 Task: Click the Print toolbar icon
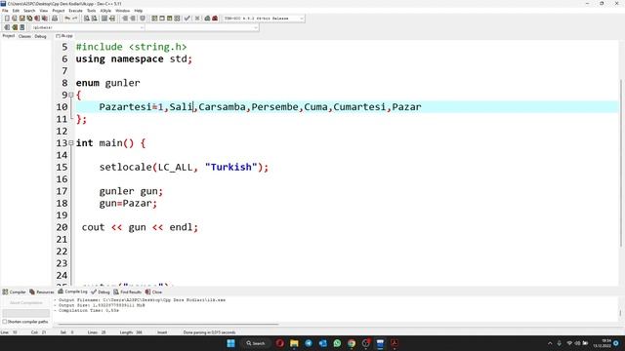click(x=55, y=19)
